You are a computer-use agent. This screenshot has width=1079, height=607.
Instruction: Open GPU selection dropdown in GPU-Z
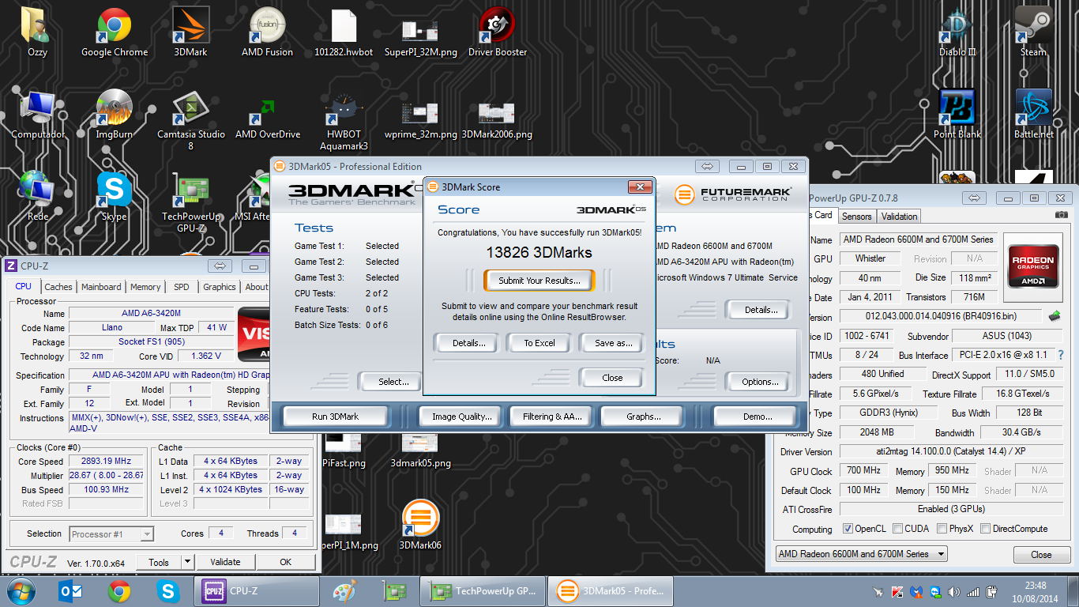861,554
